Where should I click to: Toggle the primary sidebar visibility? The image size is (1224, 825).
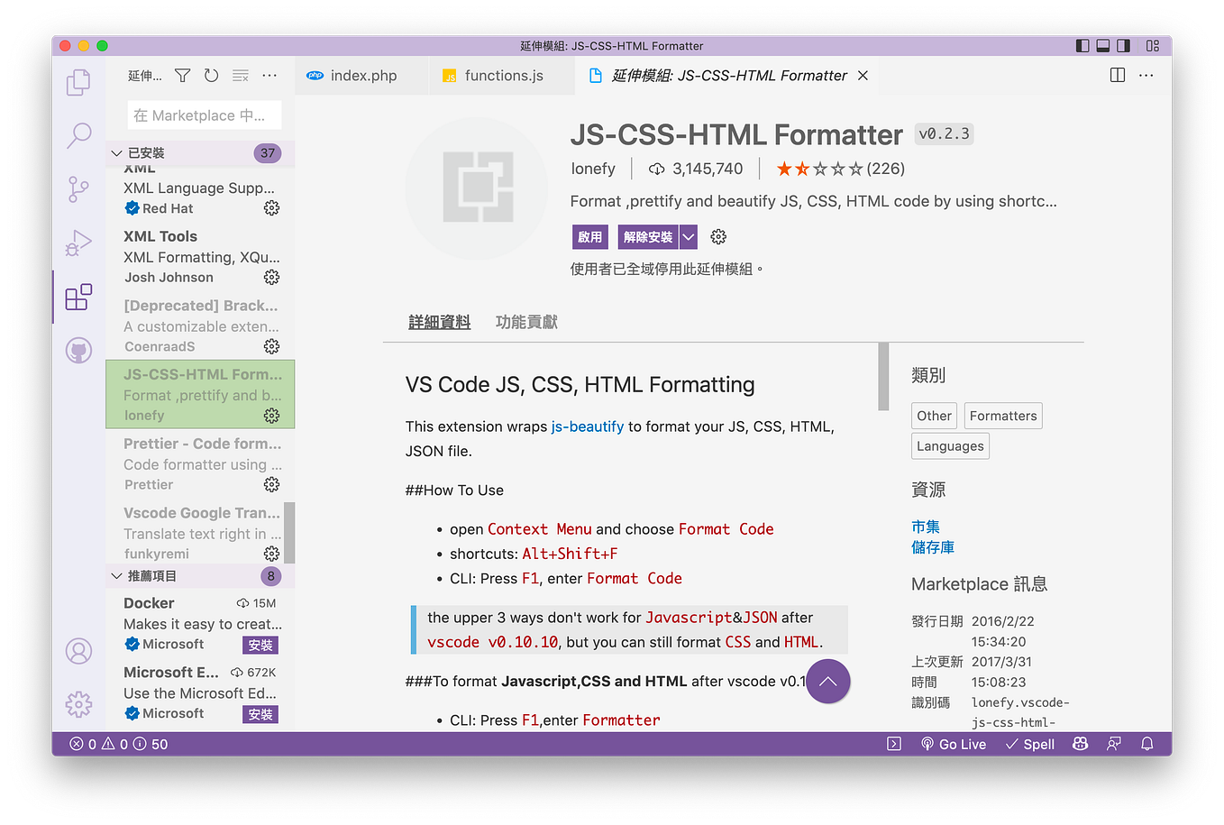coord(1082,45)
